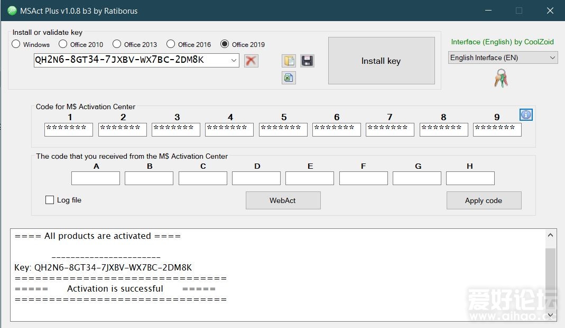Click the WebAct button
This screenshot has width=565, height=328.
(283, 200)
